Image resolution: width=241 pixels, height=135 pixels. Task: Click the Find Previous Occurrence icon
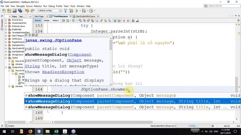point(84,21)
